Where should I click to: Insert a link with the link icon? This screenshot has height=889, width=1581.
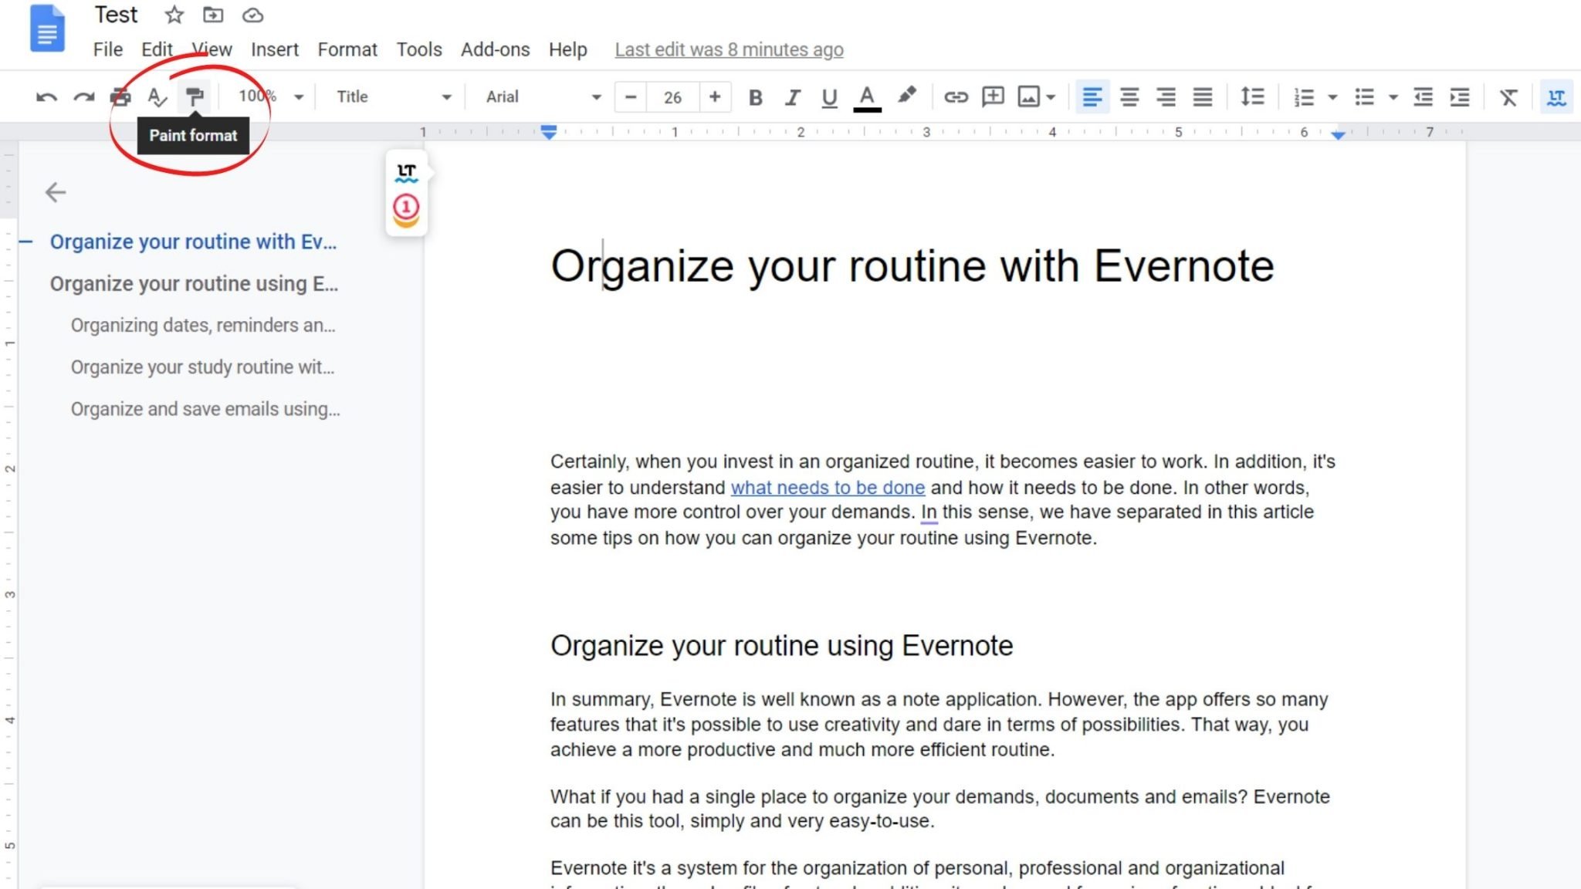(956, 97)
